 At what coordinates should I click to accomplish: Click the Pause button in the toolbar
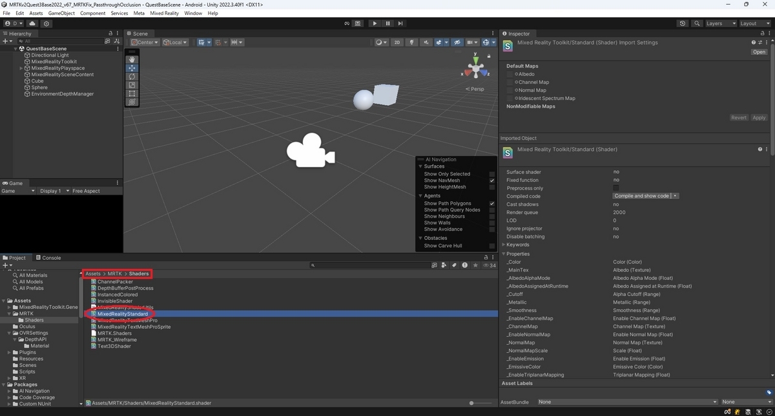387,23
